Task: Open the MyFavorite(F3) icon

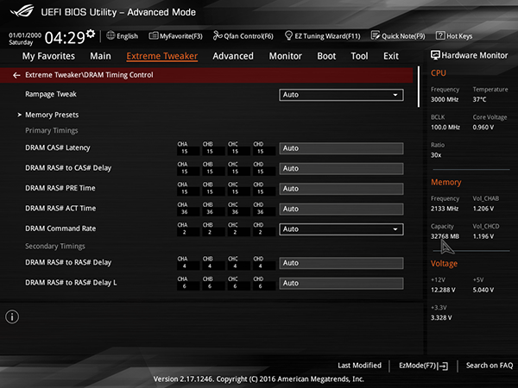Action: click(x=154, y=35)
